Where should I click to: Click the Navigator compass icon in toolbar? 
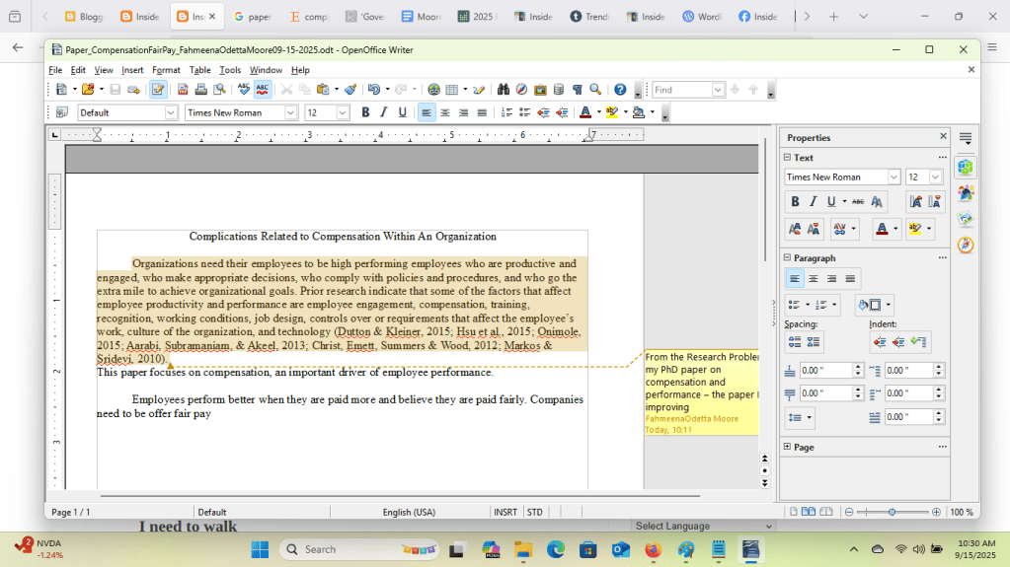coord(521,90)
